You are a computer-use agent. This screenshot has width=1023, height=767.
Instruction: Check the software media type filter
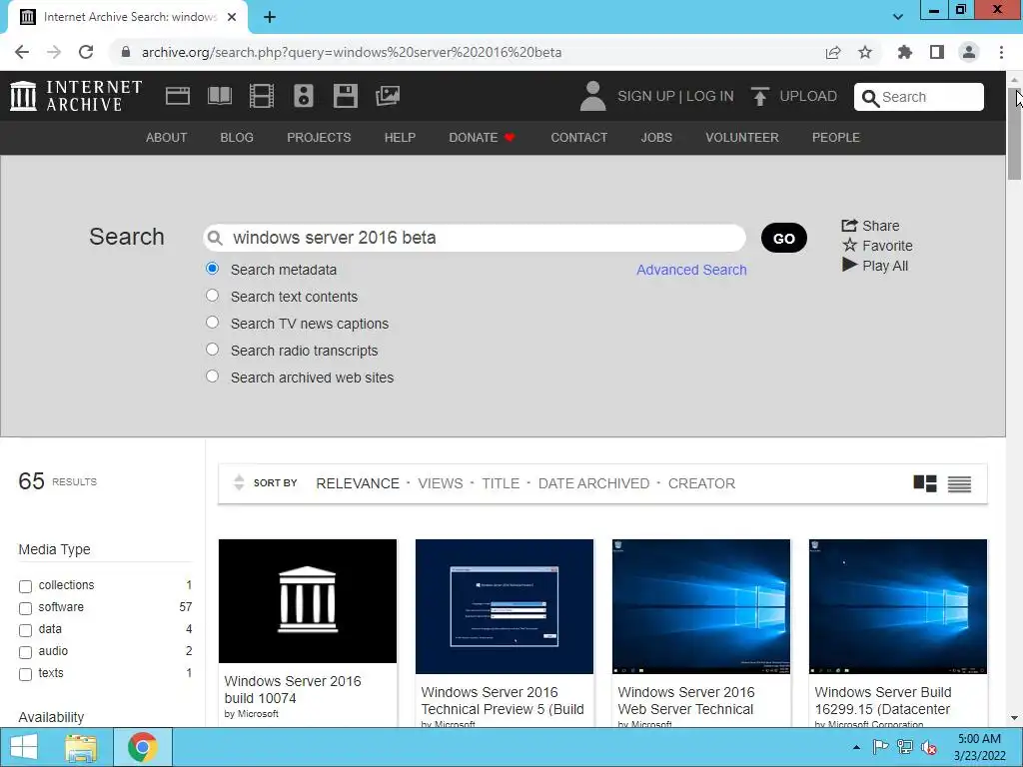(25, 608)
